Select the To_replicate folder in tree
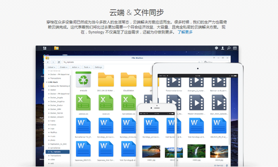 coord(58,152)
